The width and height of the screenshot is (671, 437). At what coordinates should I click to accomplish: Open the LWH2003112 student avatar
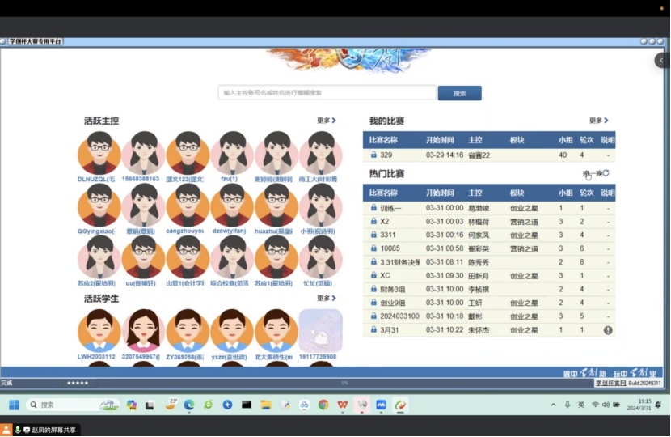click(99, 330)
